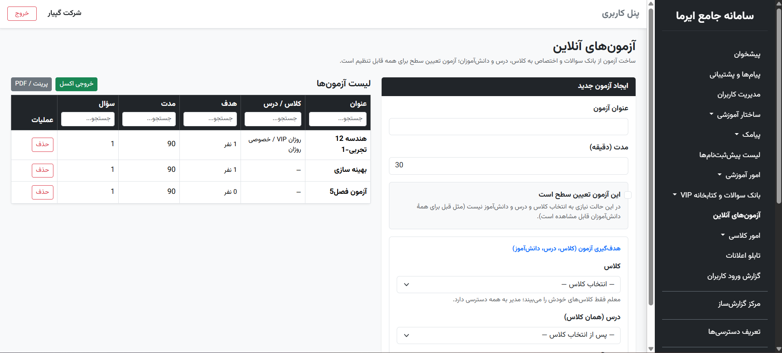Expand the ساختار آموزشی sidebar menu

pos(735,114)
